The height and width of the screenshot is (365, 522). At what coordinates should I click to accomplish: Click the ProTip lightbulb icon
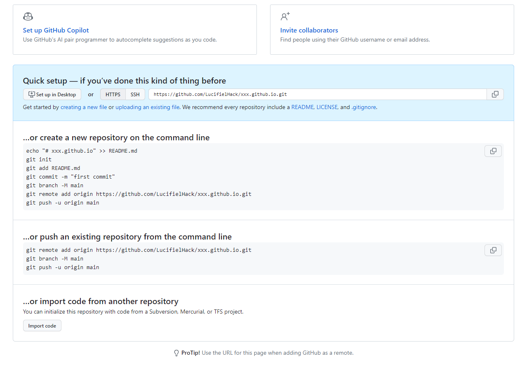tap(176, 353)
